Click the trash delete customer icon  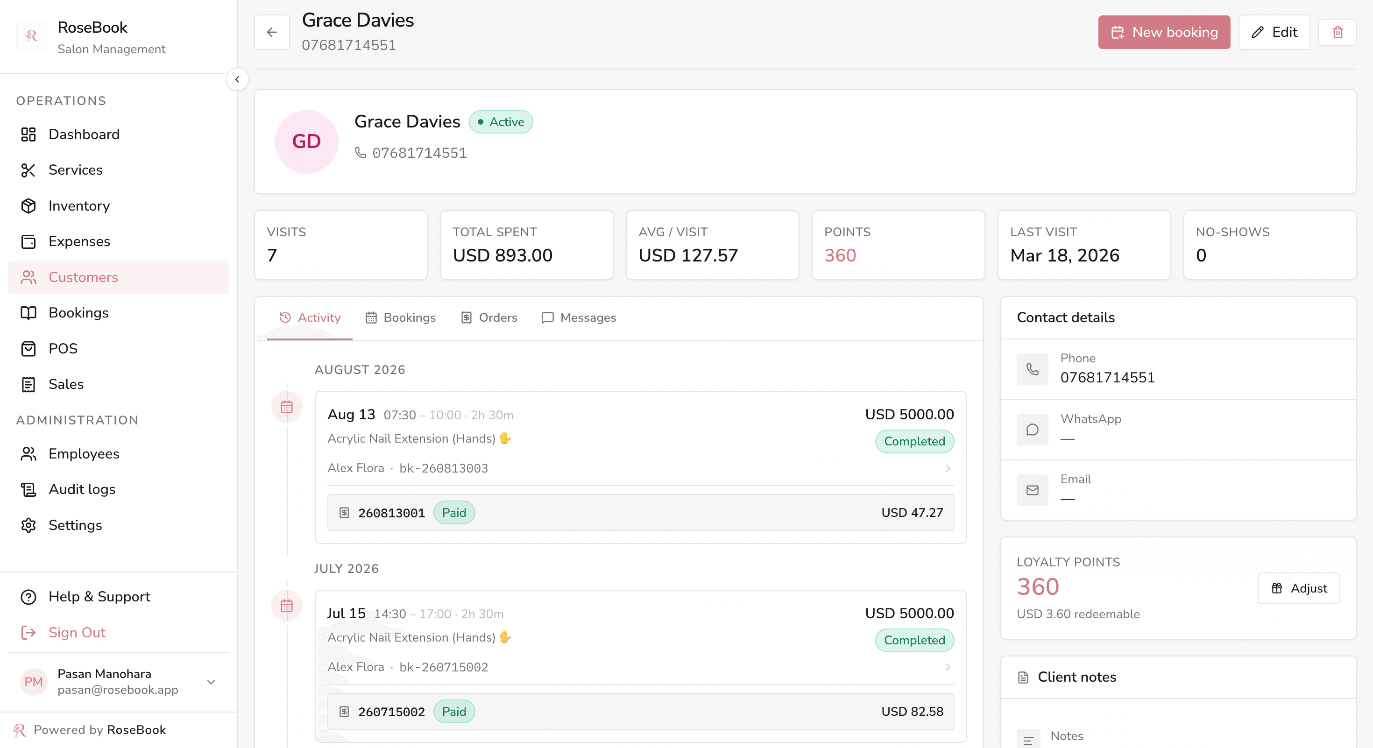(1338, 33)
